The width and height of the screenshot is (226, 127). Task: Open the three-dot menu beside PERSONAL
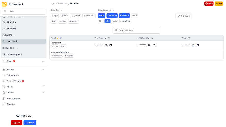coord(15,35)
